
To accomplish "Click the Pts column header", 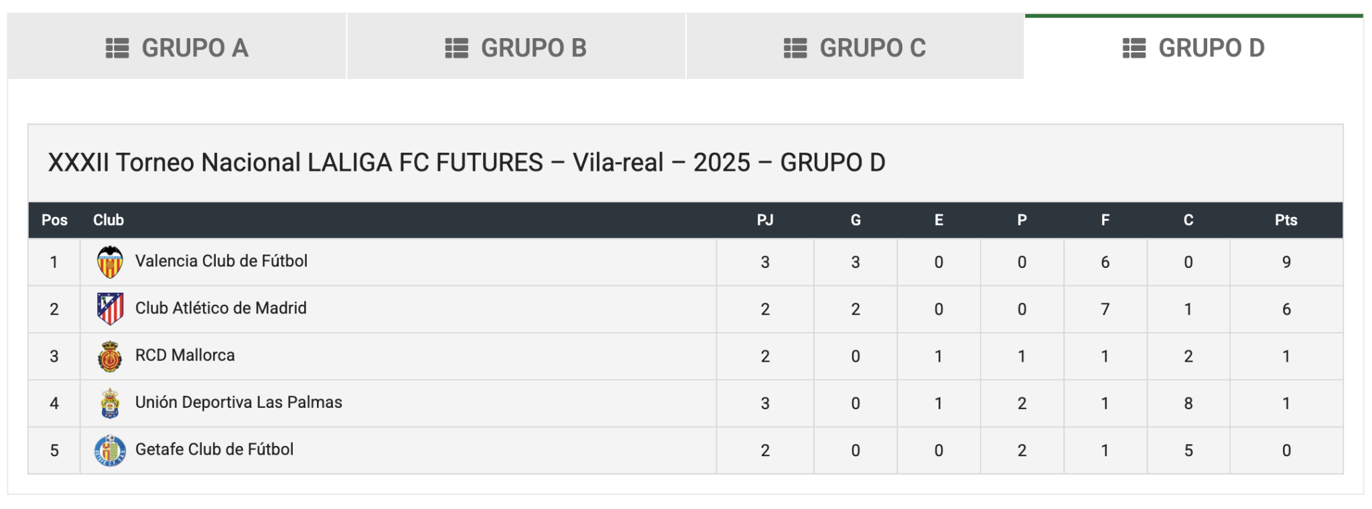I will point(1286,220).
